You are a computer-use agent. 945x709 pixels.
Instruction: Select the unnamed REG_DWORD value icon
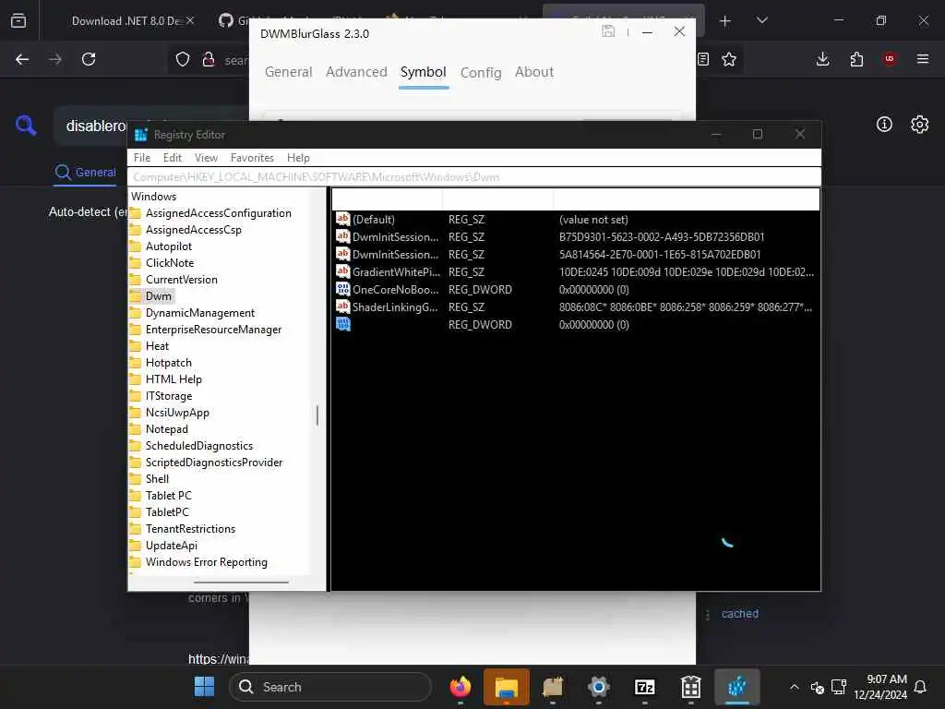pyautogui.click(x=343, y=324)
